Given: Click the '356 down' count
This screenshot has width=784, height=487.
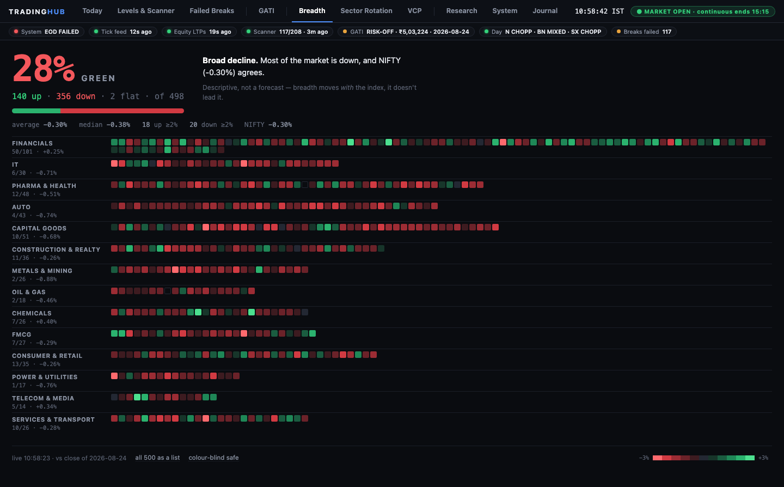Looking at the screenshot, I should 76,96.
